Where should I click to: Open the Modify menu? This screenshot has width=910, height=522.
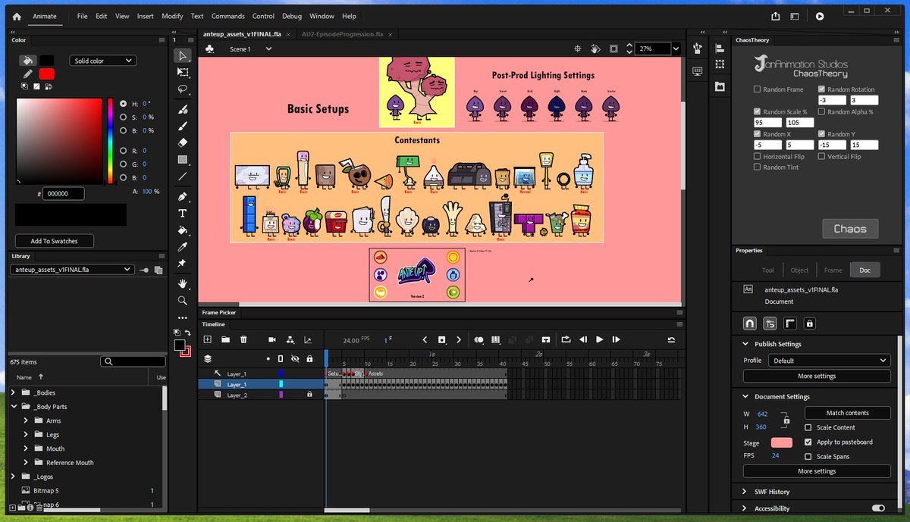pyautogui.click(x=172, y=16)
